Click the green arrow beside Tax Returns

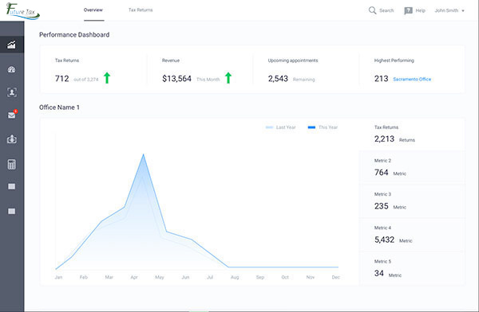(x=107, y=78)
